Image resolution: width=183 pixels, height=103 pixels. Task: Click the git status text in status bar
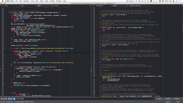[x=17, y=102]
